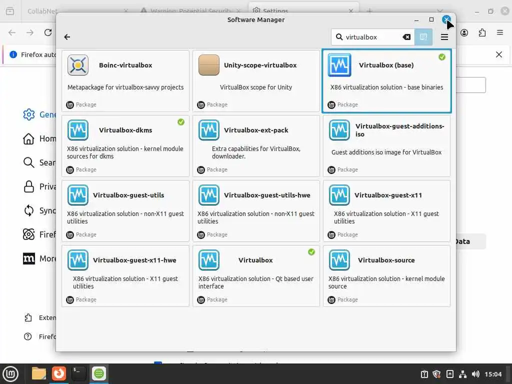Go back using the Software Manager back arrow
This screenshot has height=384, width=512.
(x=67, y=37)
